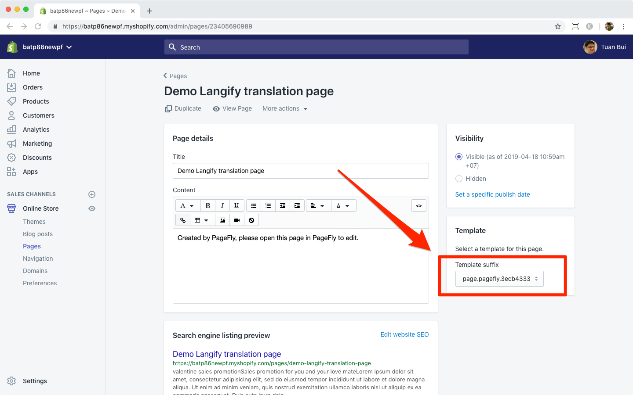Screen dimensions: 633x395
Task: Select the Hidden radio option
Action: [459, 179]
